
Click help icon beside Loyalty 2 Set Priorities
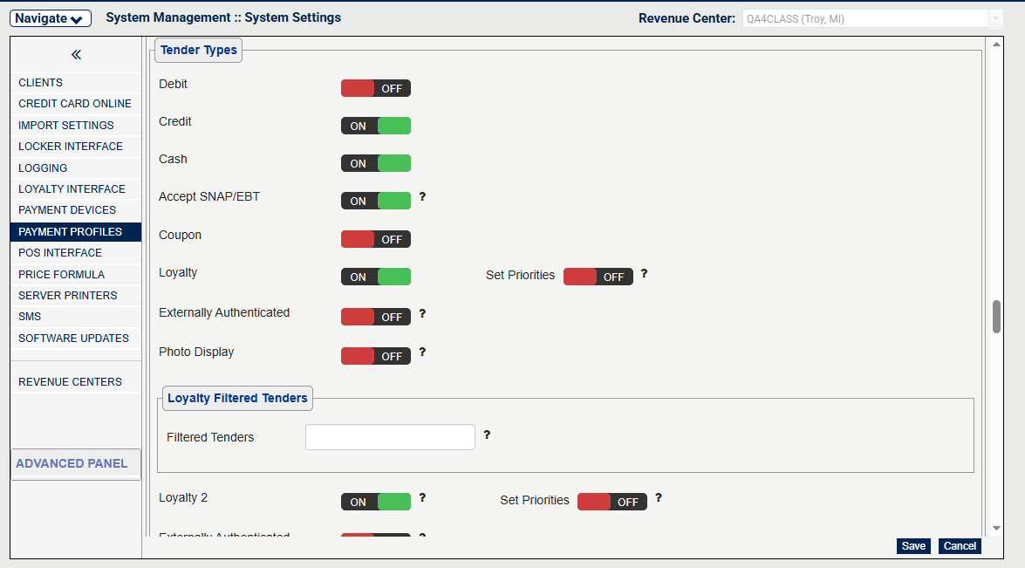pyautogui.click(x=659, y=498)
